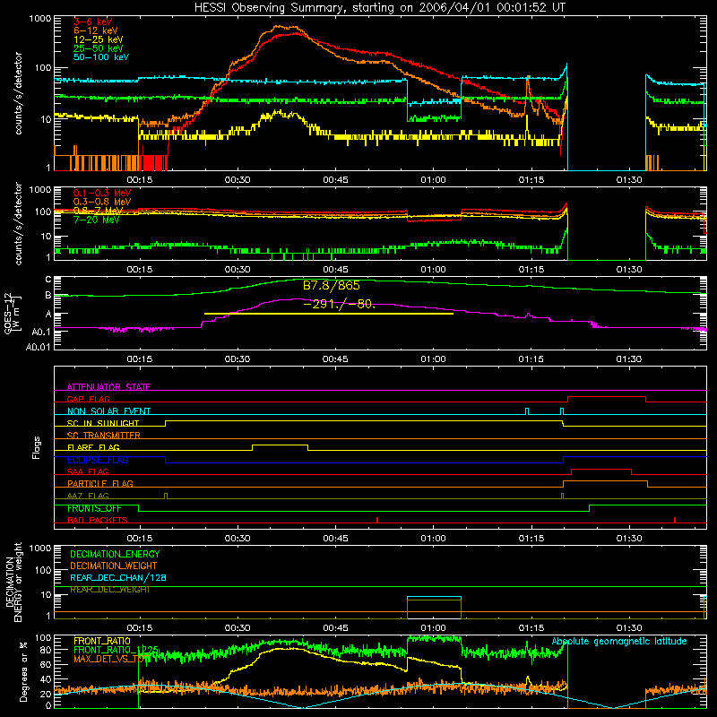717x717 pixels.
Task: Select the PARTICLE_FLAG label
Action: 100,483
